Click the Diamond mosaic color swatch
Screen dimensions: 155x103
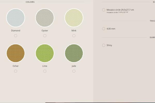pyautogui.click(x=16, y=18)
